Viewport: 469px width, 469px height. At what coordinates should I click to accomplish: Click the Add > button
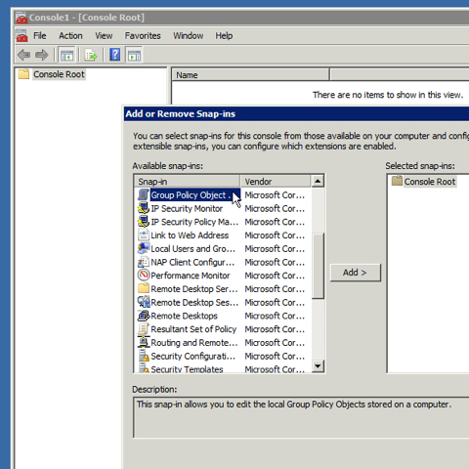(x=356, y=273)
